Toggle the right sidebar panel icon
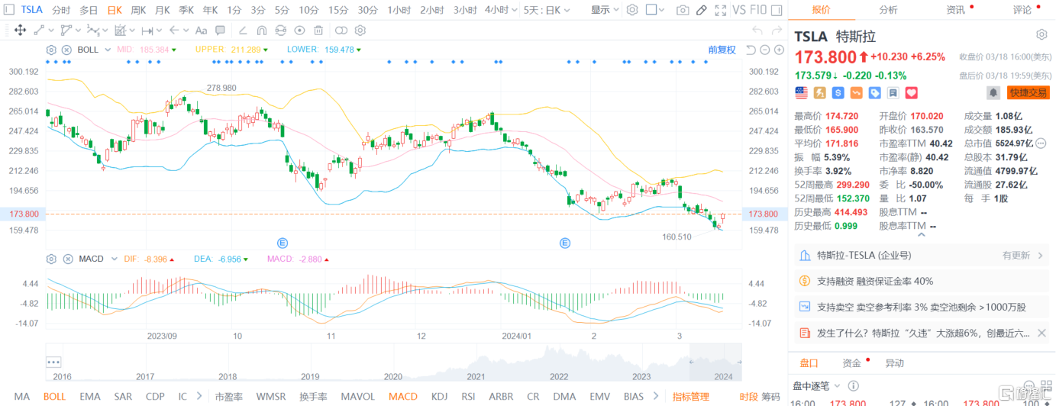1056x406 pixels. 776,10
